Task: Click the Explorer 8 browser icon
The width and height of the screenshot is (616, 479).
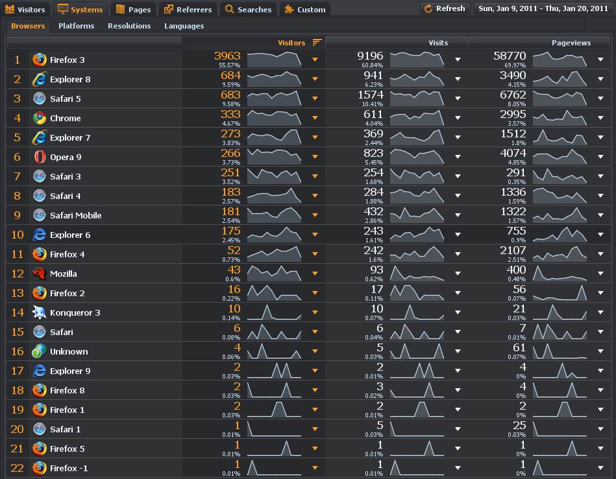Action: point(40,79)
